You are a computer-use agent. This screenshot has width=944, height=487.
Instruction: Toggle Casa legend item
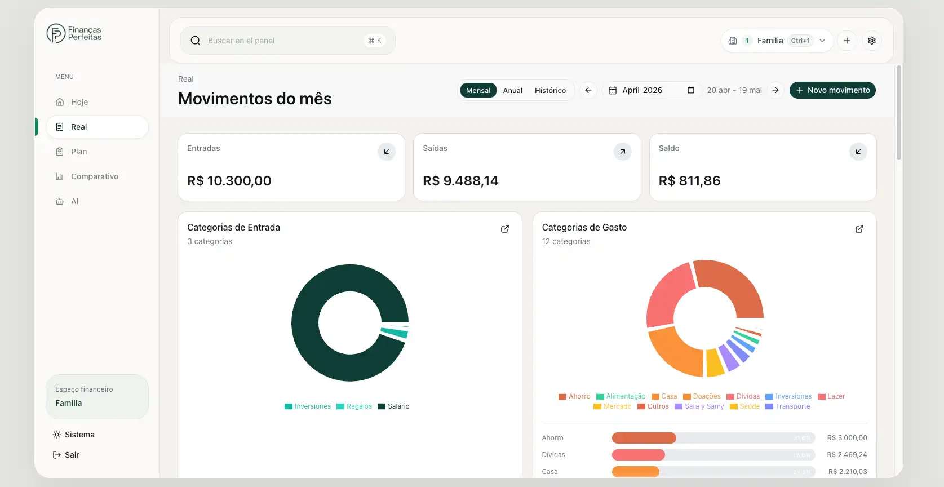(664, 396)
